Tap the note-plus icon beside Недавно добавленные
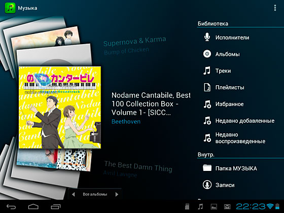Image resolution: width=284 pixels, height=213 pixels. (207, 121)
